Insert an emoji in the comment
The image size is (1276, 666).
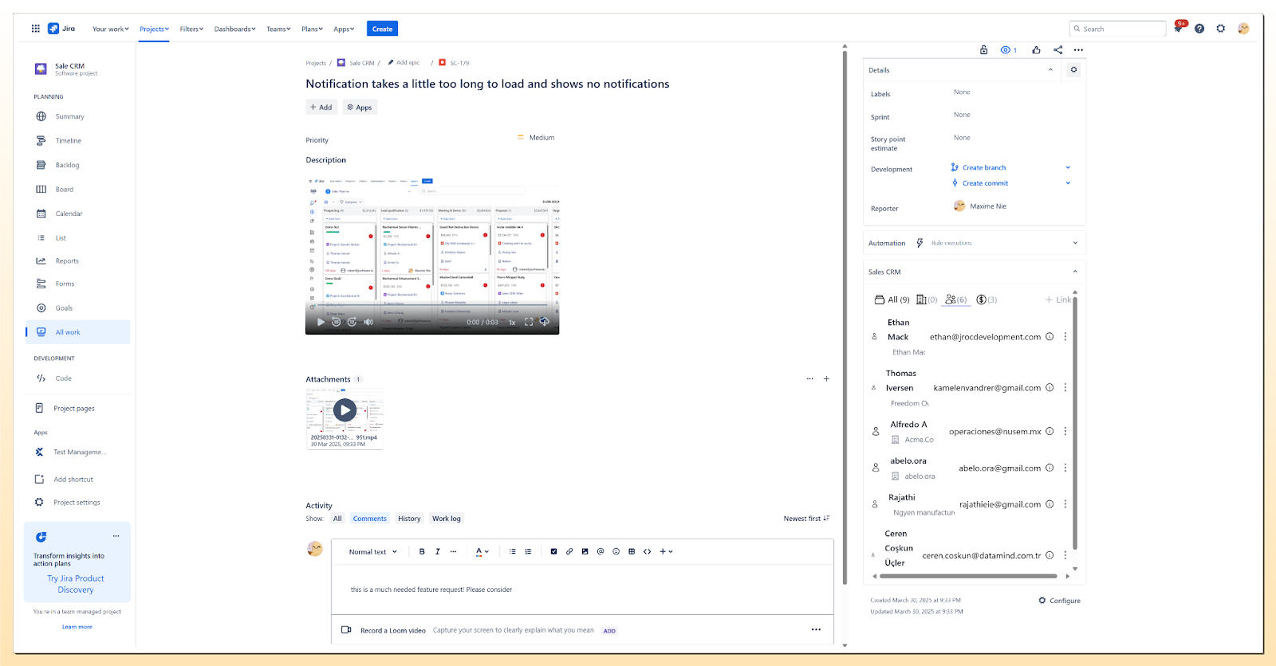point(616,551)
